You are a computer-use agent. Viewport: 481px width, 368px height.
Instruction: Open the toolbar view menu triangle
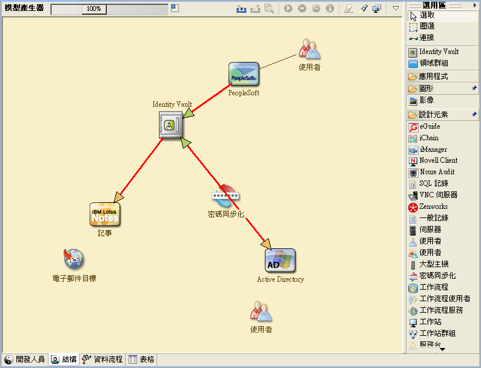[x=395, y=9]
